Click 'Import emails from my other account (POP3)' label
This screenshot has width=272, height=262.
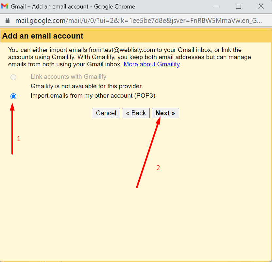[93, 96]
